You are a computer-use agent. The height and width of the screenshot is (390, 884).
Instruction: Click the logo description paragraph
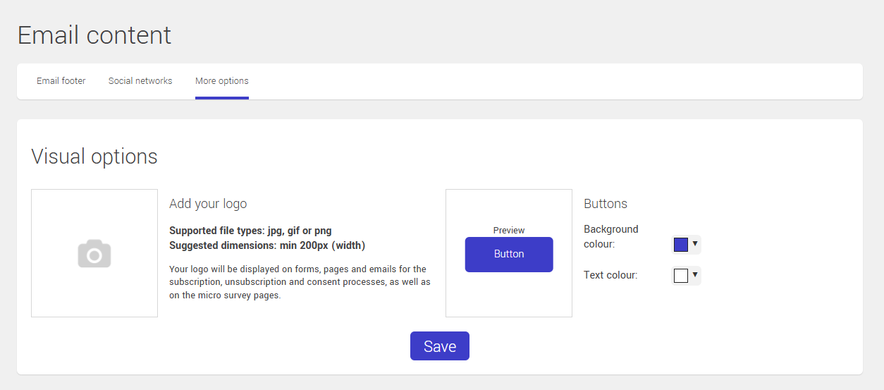pyautogui.click(x=300, y=282)
